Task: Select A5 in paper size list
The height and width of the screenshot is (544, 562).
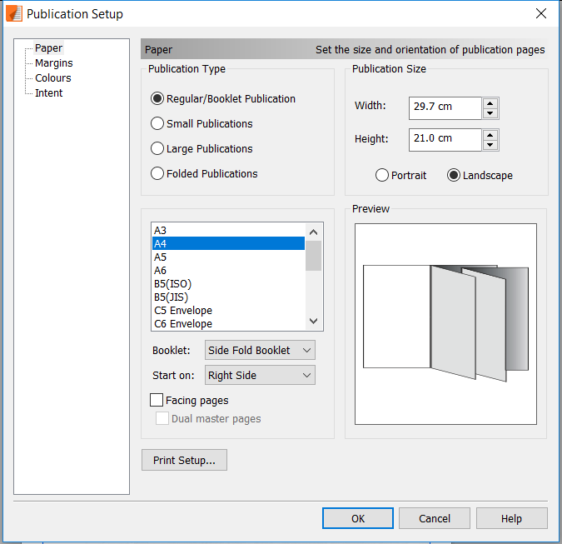Action: coord(228,257)
